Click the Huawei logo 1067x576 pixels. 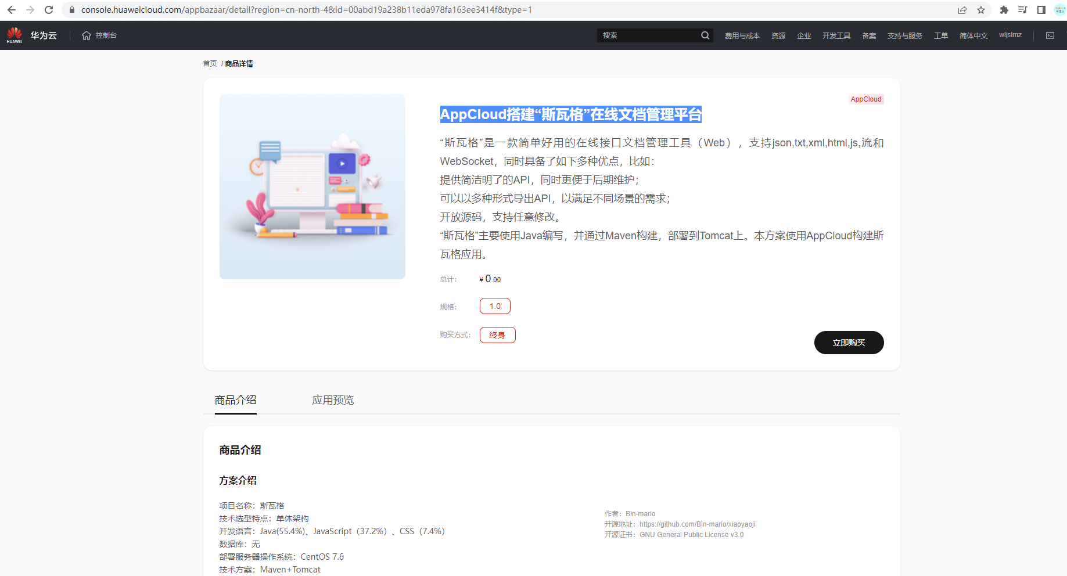pos(15,35)
